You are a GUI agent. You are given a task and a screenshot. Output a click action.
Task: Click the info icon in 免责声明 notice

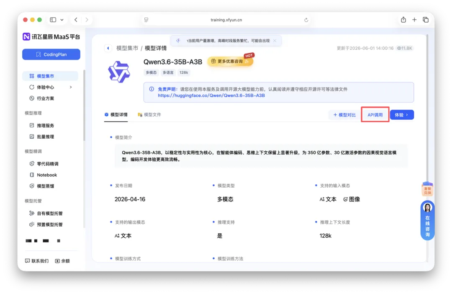(x=152, y=89)
